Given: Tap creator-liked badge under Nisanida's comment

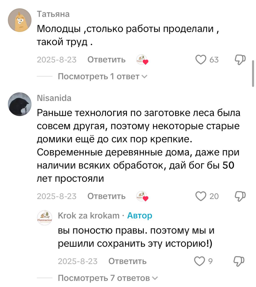Looking at the screenshot, I should pyautogui.click(x=142, y=196).
